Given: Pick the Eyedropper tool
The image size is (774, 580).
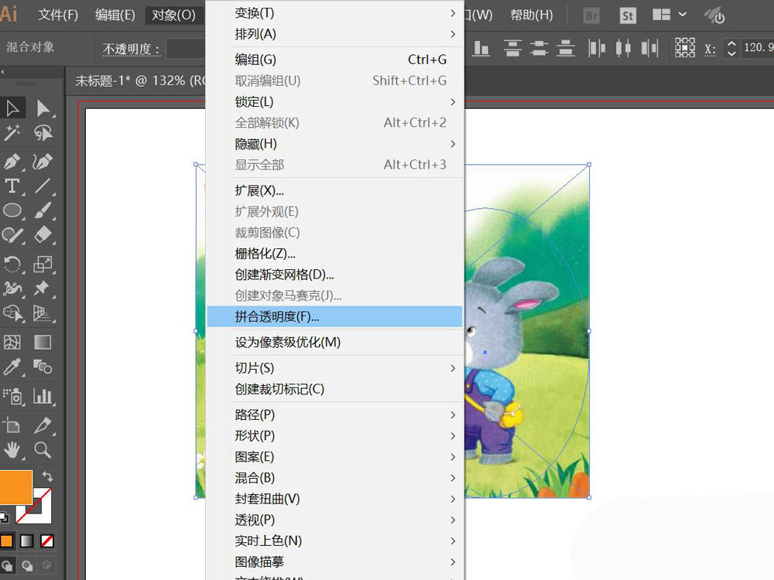Looking at the screenshot, I should [12, 367].
